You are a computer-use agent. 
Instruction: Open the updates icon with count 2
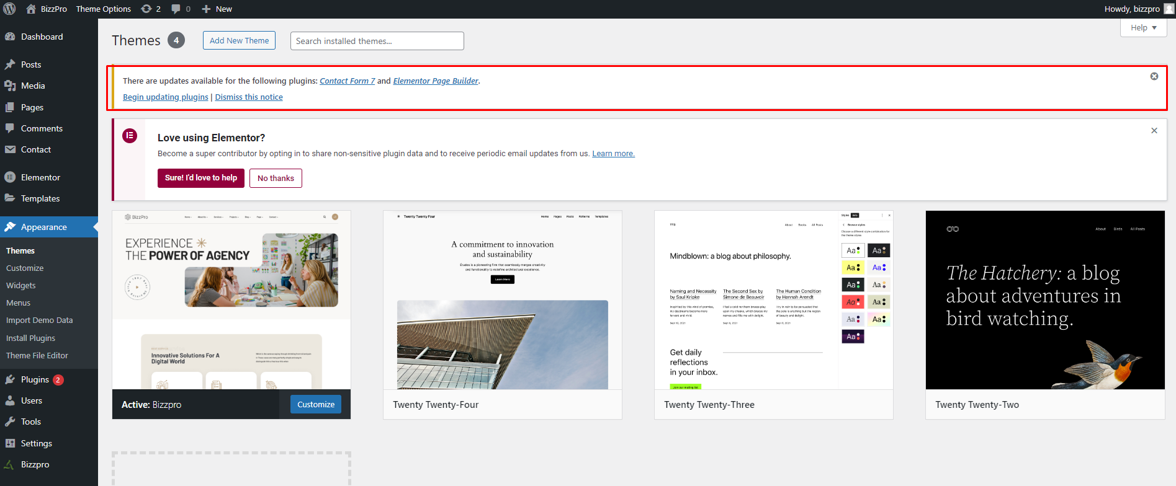(x=151, y=9)
